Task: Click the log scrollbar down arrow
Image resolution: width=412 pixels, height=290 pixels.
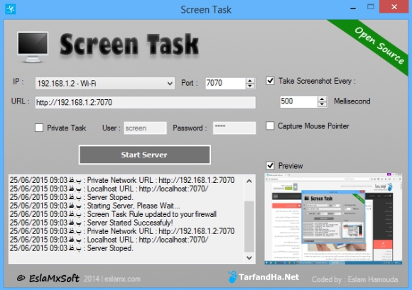Action: [x=249, y=258]
